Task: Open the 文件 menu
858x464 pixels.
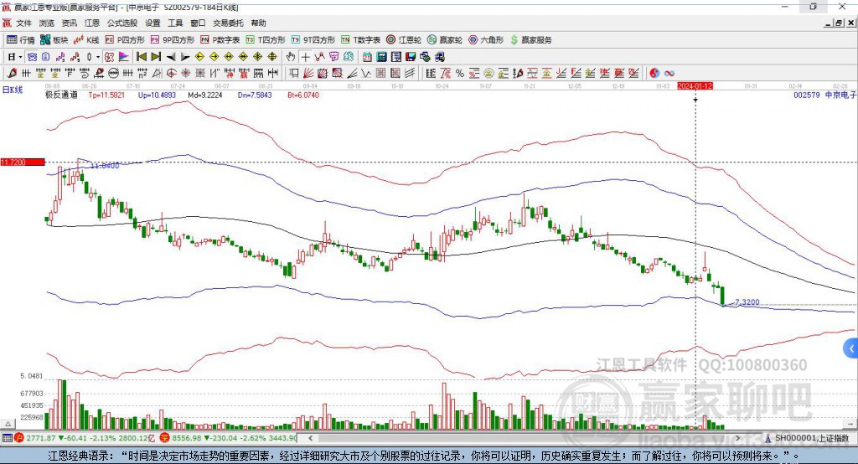Action: tap(24, 23)
